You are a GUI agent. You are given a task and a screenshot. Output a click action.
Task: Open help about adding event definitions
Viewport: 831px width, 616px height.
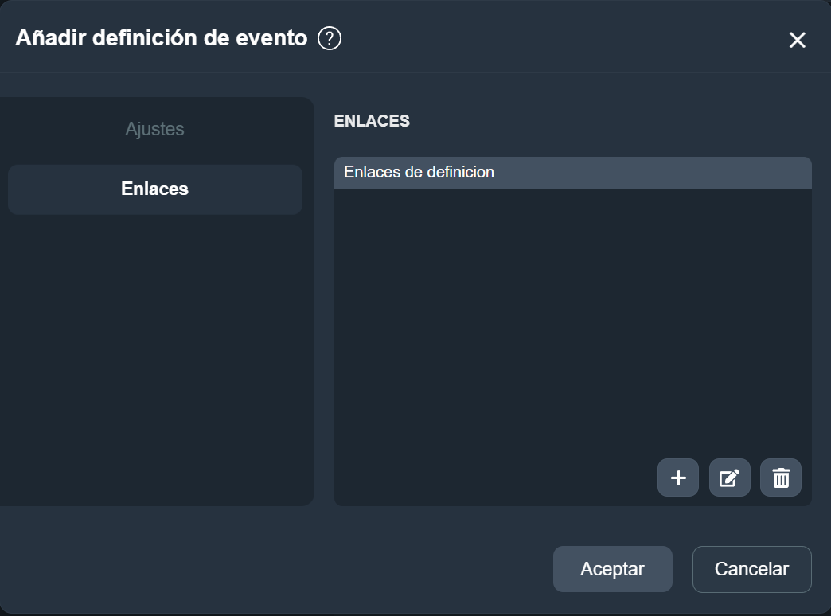click(330, 37)
